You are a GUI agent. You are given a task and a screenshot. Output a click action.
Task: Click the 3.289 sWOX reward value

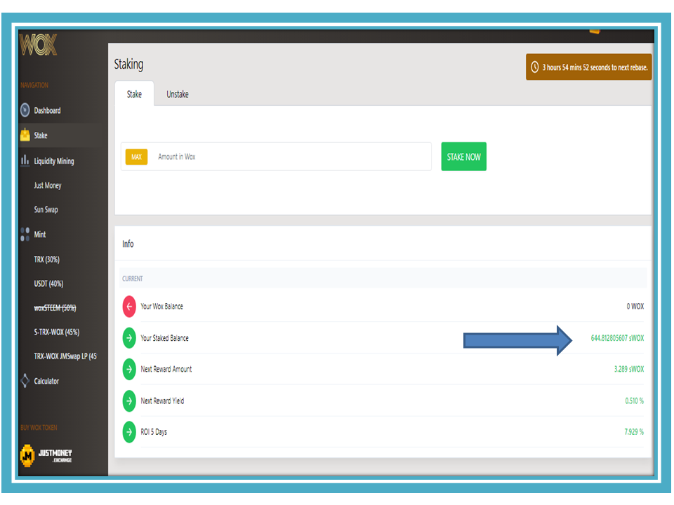tap(629, 369)
